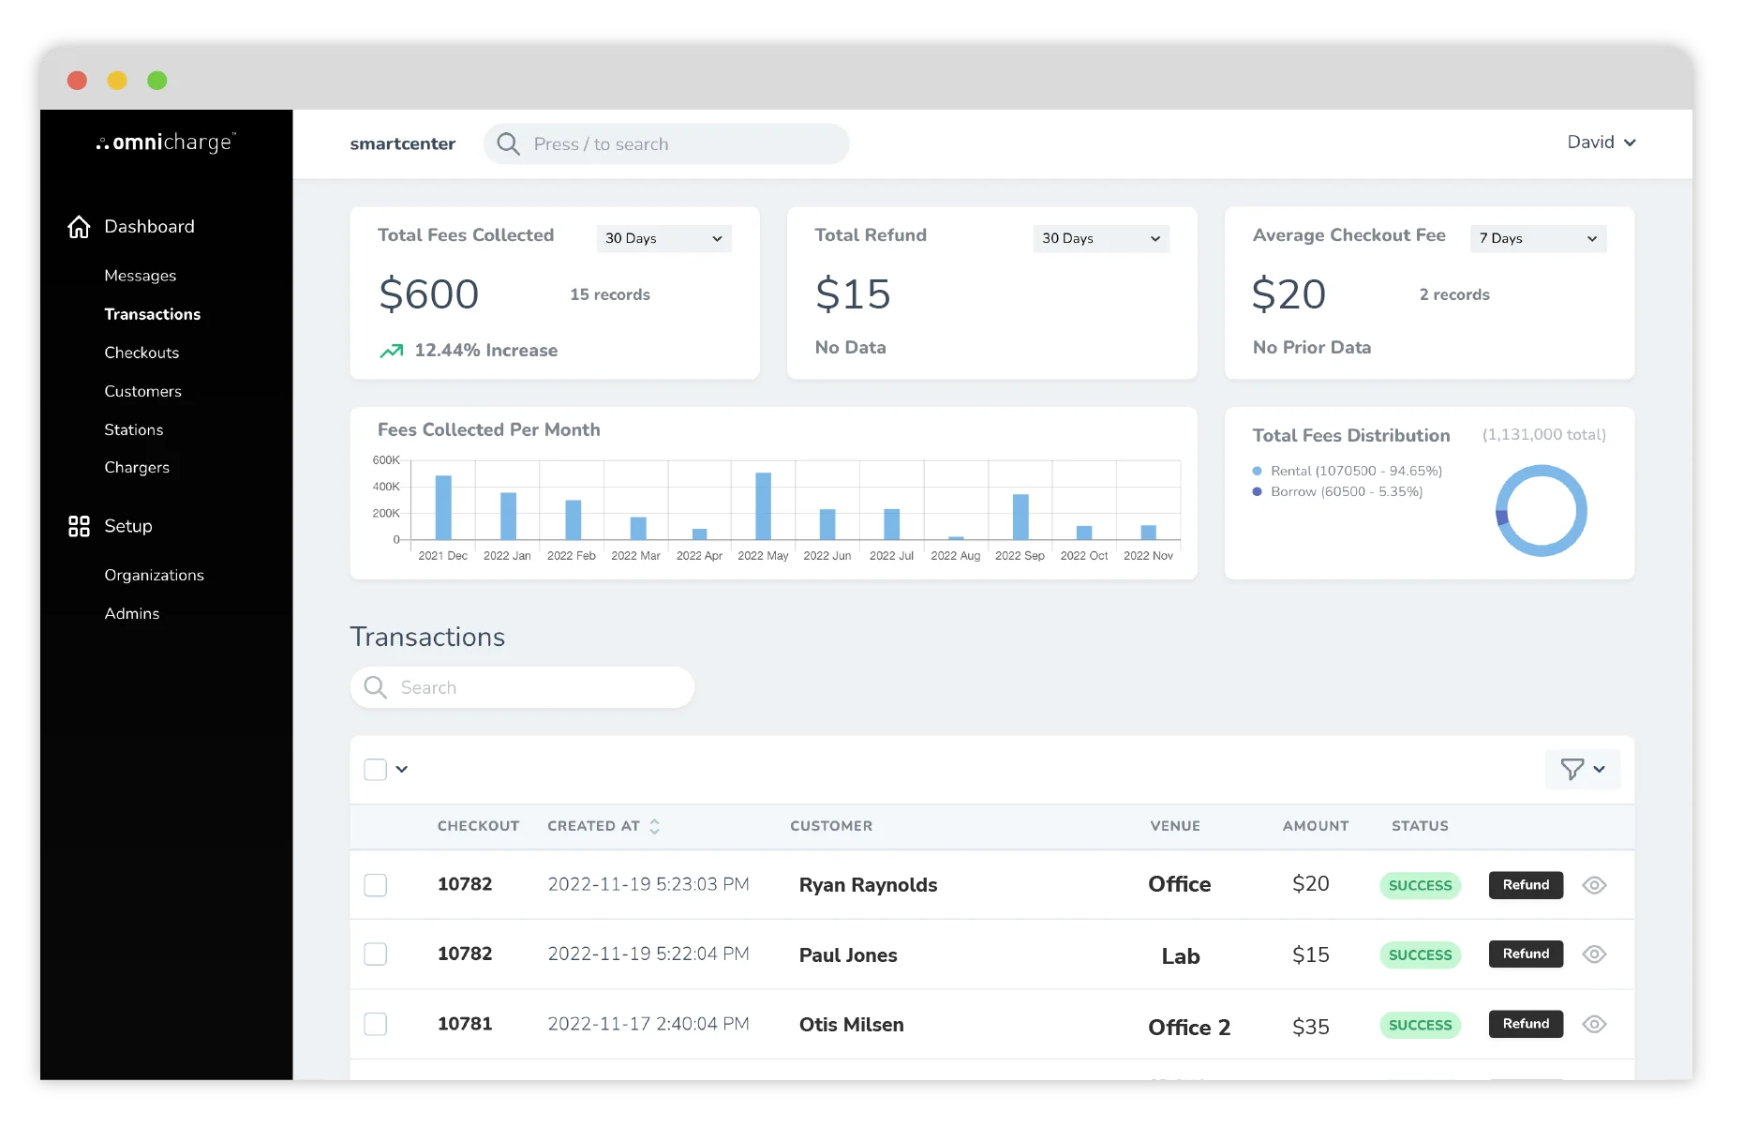The height and width of the screenshot is (1127, 1743).
Task: Click the Dashboard home icon
Action: tap(79, 227)
